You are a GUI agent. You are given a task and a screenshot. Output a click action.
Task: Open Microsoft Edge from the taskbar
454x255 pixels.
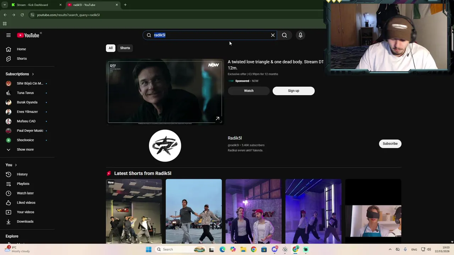[222, 249]
